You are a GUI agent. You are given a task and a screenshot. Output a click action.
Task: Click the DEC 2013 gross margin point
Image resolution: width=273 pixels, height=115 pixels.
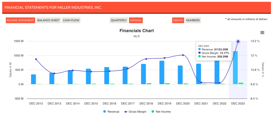tap(54, 73)
